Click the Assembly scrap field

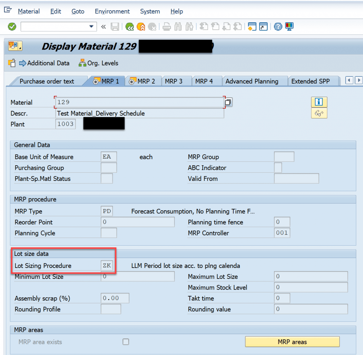115,298
